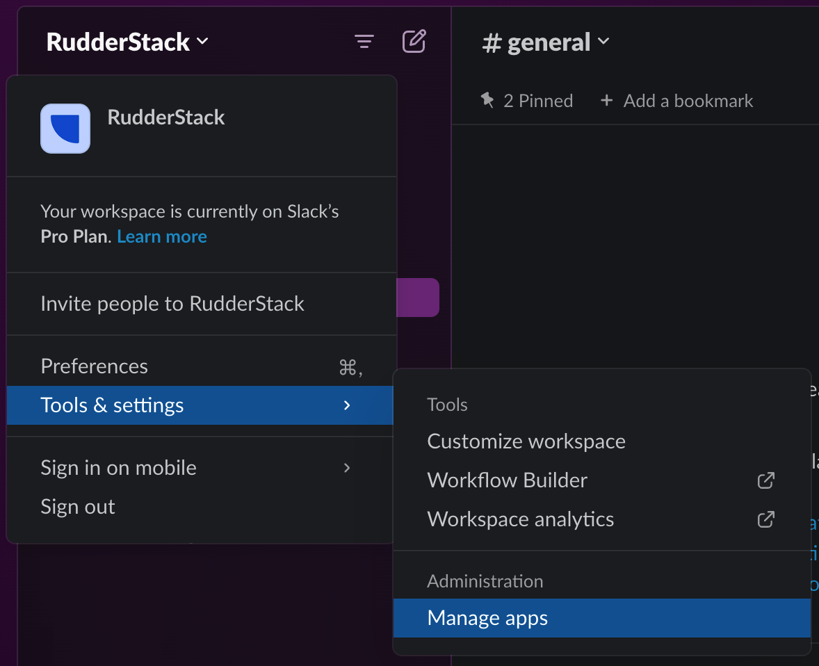Screen dimensions: 819x666
Task: Open Preferences menu item
Action: pyautogui.click(x=202, y=366)
